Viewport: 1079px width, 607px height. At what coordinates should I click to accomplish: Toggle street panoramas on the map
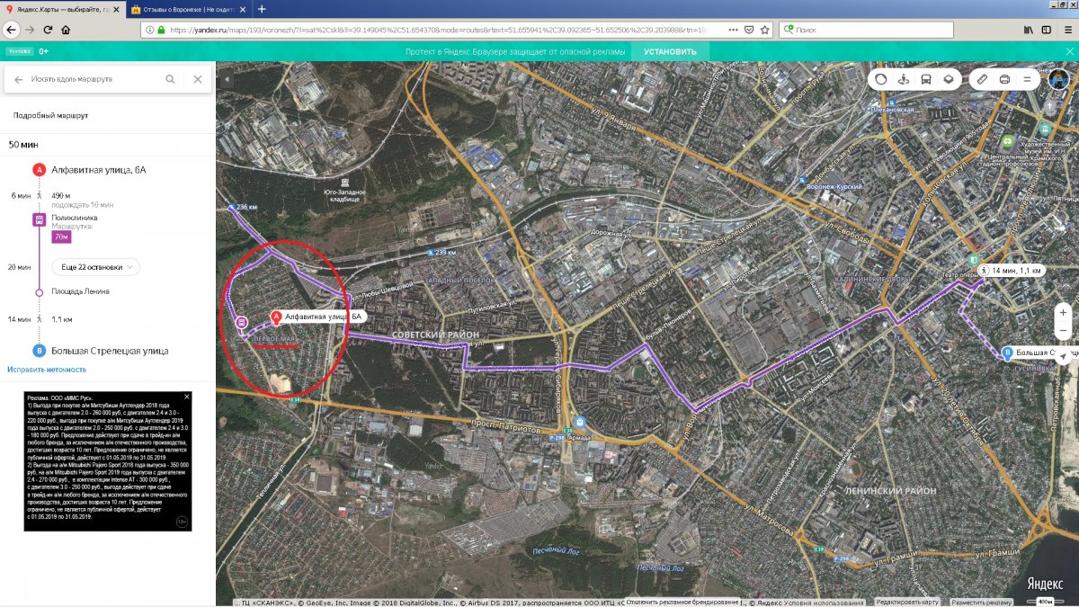coord(903,79)
